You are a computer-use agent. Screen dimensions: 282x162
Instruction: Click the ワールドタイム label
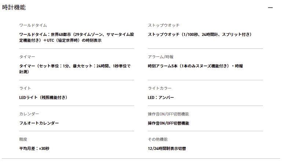[33, 25]
